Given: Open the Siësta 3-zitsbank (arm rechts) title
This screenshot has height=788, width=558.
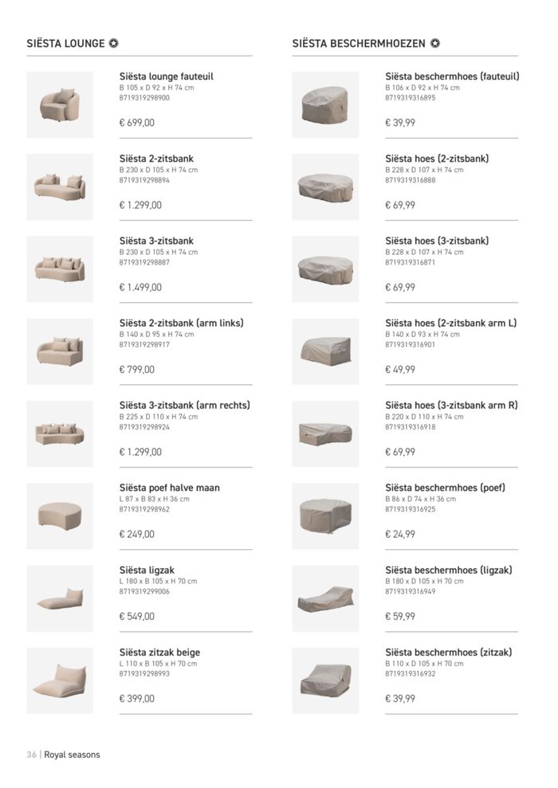Looking at the screenshot, I should pyautogui.click(x=184, y=405).
